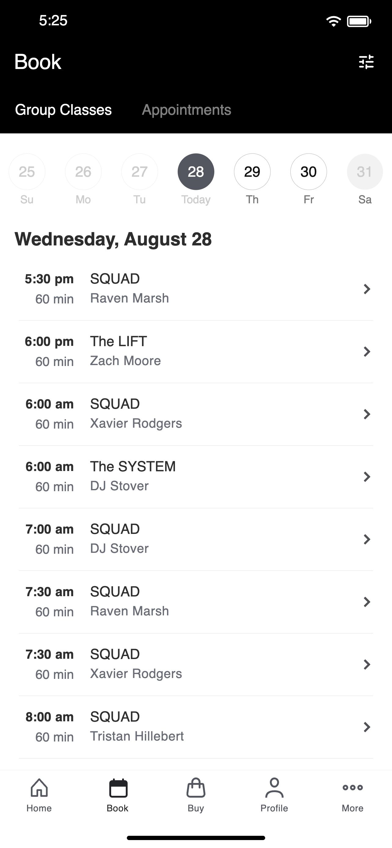
Task: Select today's date circle 28
Action: coord(196,172)
